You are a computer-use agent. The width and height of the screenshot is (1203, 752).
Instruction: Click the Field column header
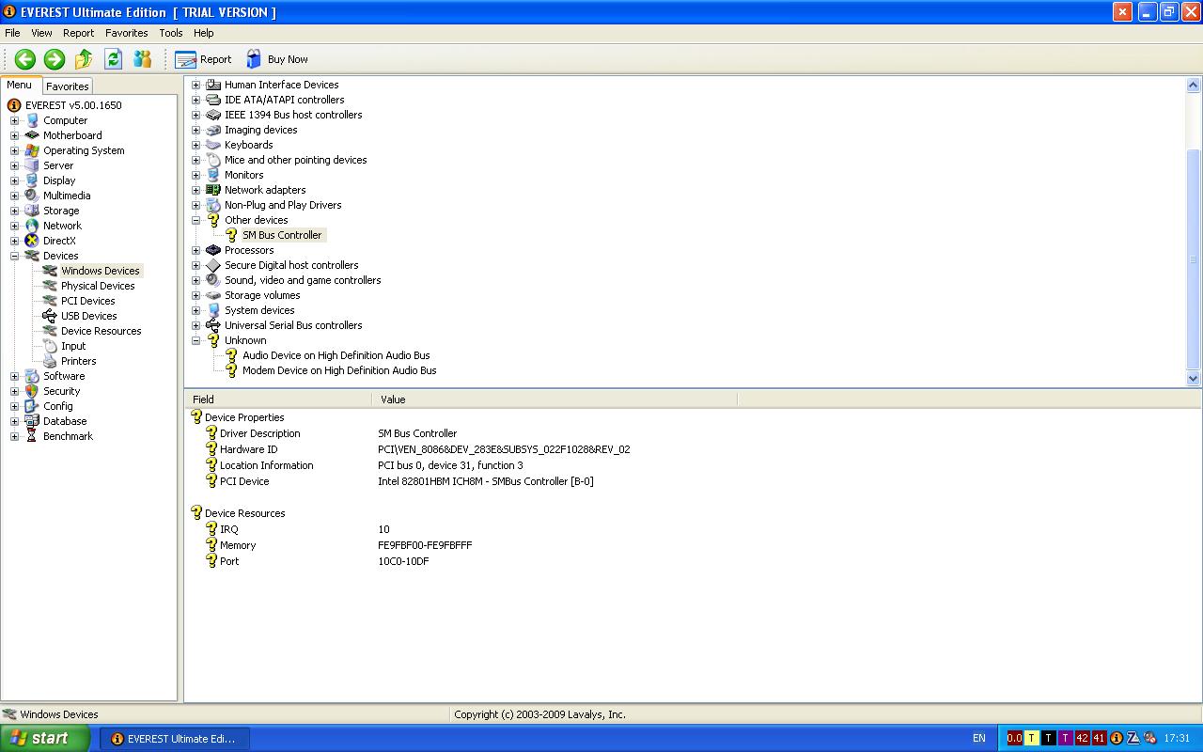coord(278,399)
